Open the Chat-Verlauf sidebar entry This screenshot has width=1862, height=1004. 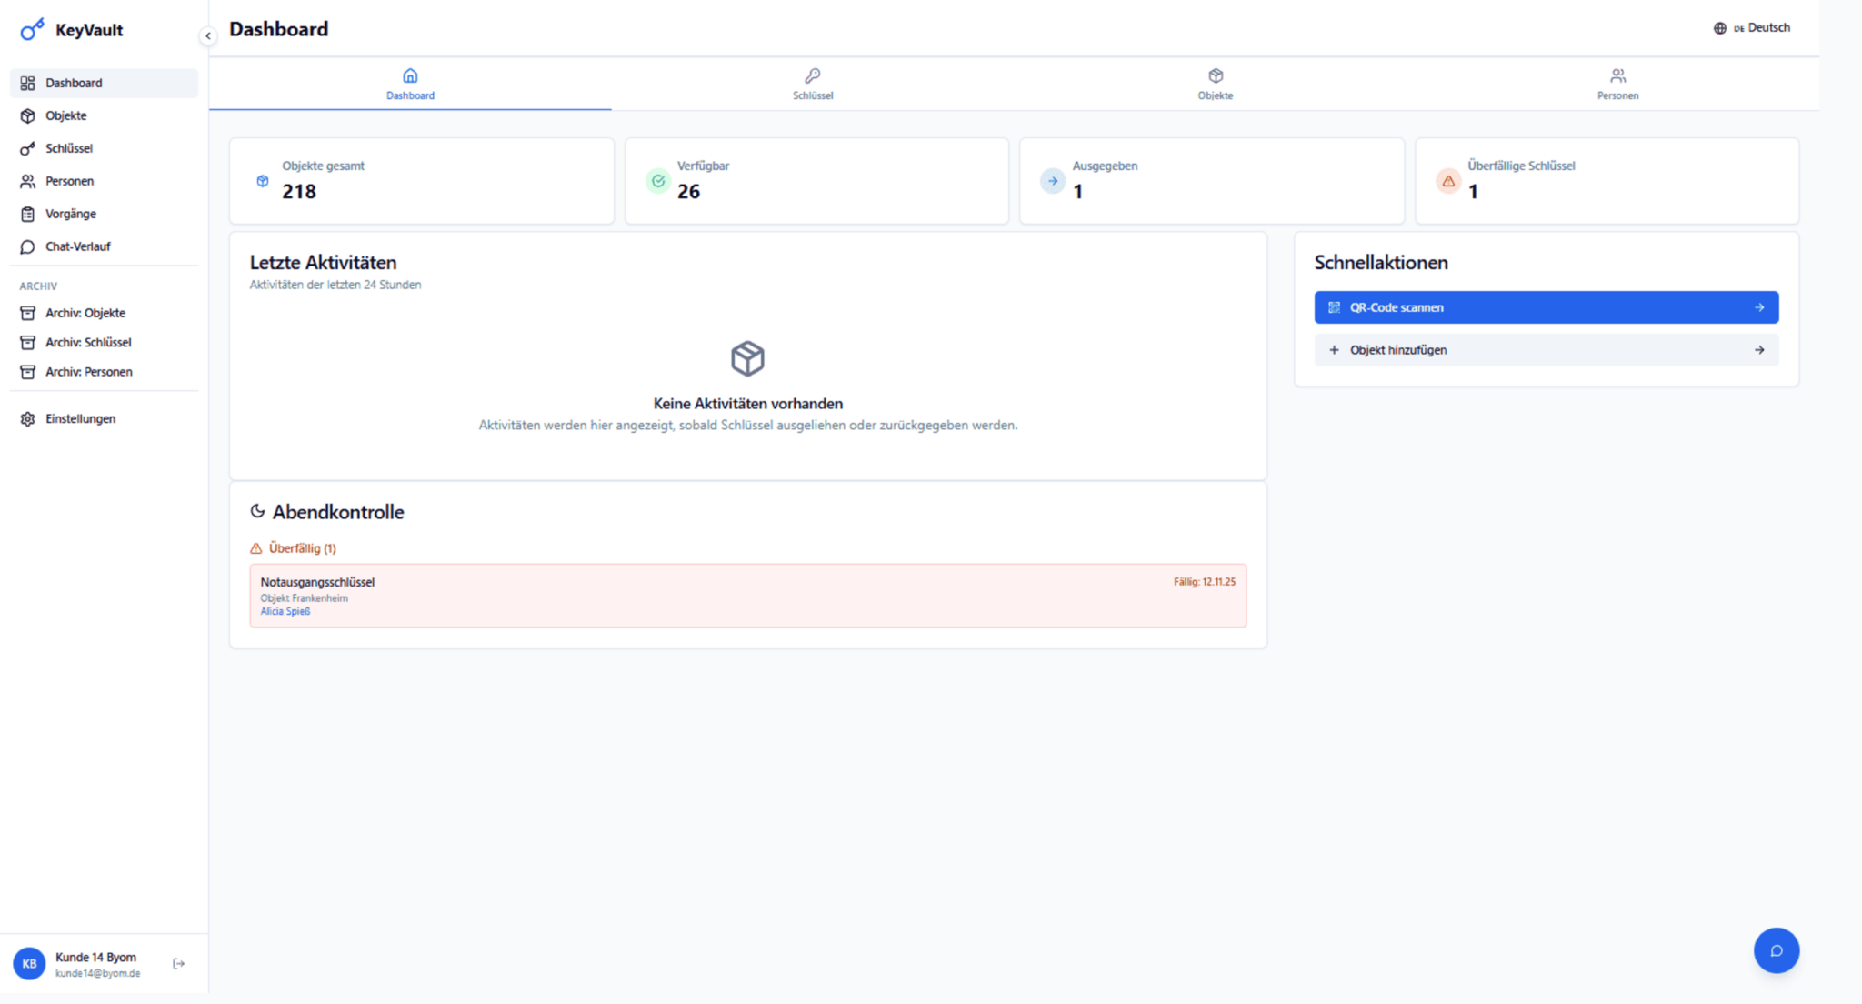point(77,246)
